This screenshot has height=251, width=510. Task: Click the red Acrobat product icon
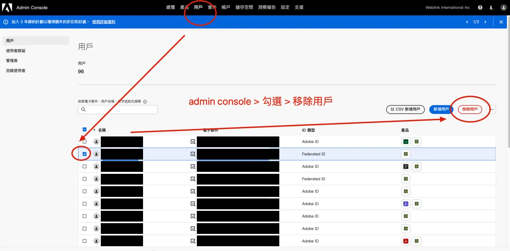point(406,241)
